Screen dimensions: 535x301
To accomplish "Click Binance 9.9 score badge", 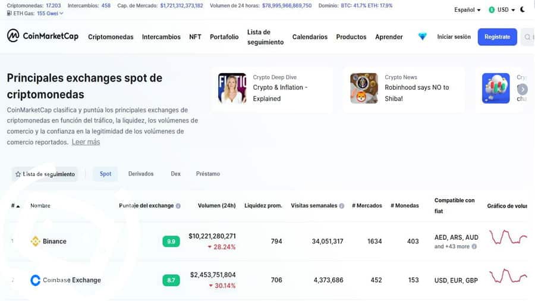I will [x=171, y=242].
